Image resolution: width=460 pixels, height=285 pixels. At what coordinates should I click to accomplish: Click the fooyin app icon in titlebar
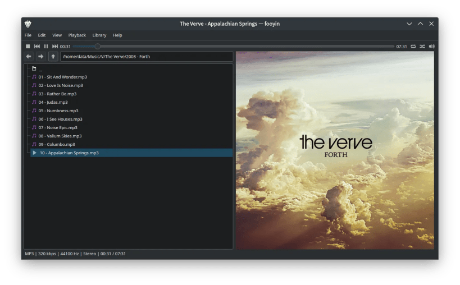28,24
